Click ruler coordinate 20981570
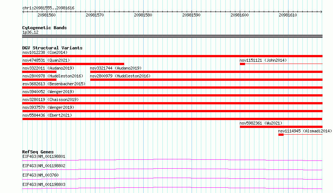Screen dimensions: 333x193 [x=95, y=15]
